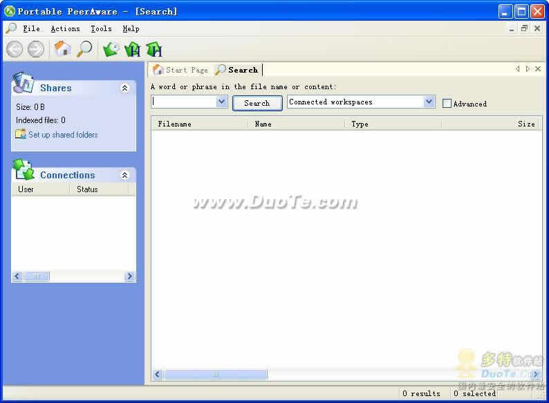The width and height of the screenshot is (549, 403).
Task: Open the File menu
Action: [x=31, y=29]
